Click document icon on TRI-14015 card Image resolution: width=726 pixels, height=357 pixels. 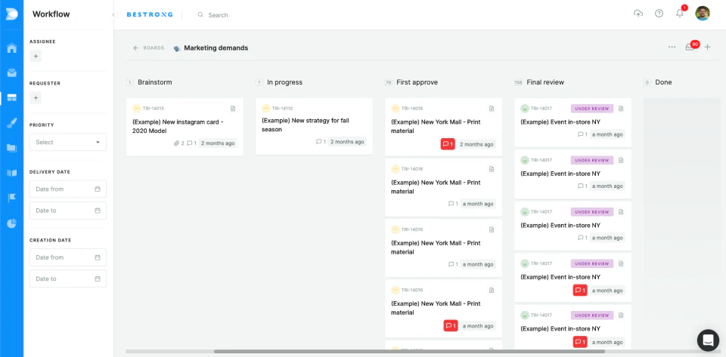click(233, 109)
